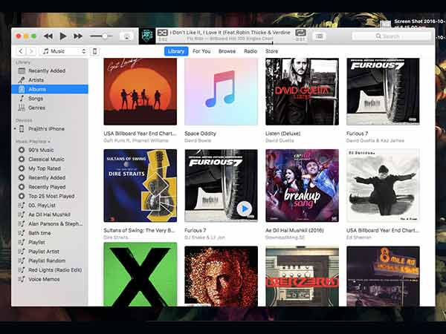
Task: Open Recently Added smart playlist under Music Playlists
Action: pyautogui.click(x=50, y=177)
